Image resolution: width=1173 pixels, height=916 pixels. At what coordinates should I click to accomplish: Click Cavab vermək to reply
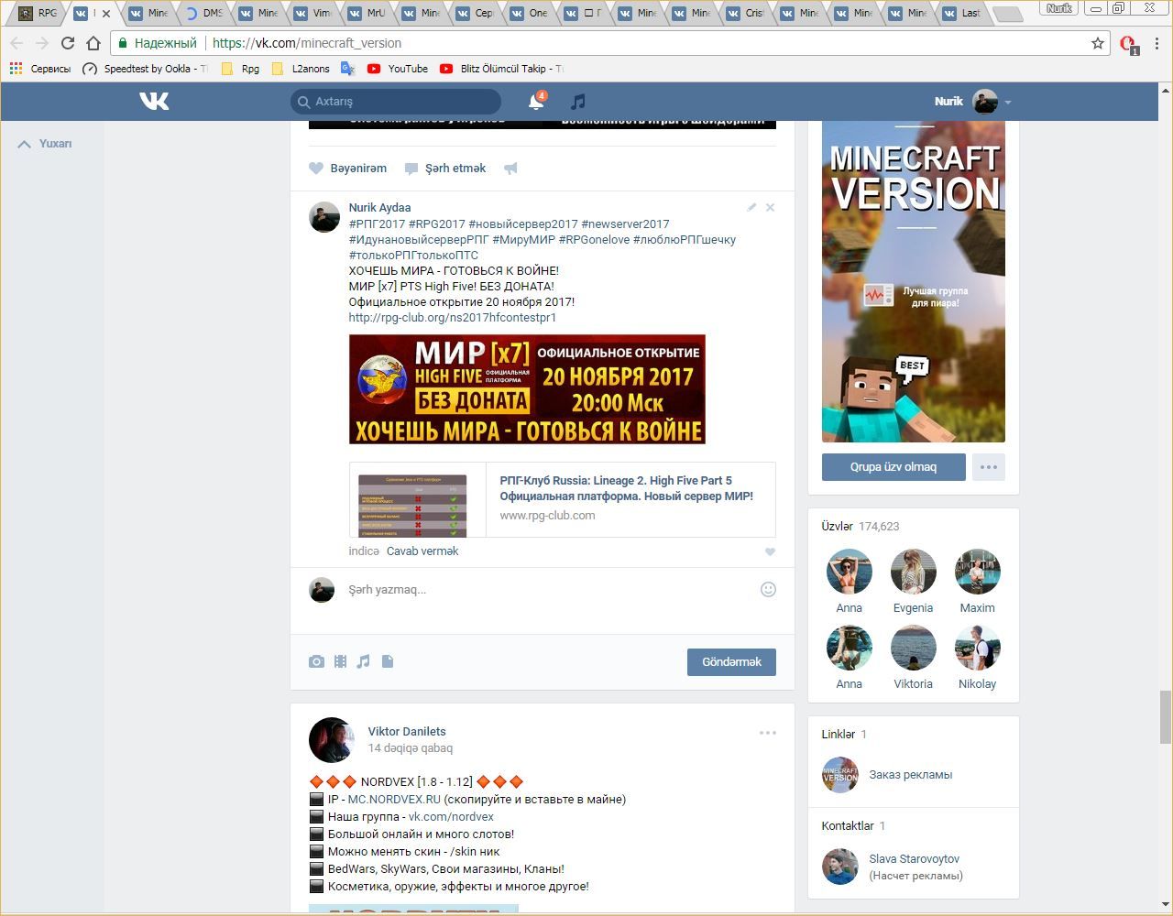tap(422, 551)
